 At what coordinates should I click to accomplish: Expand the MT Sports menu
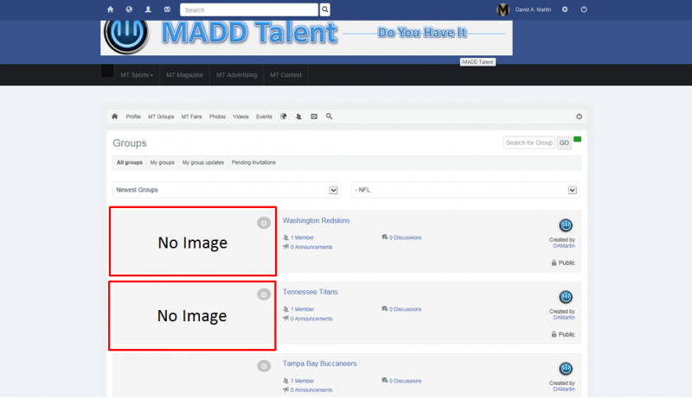pyautogui.click(x=137, y=75)
